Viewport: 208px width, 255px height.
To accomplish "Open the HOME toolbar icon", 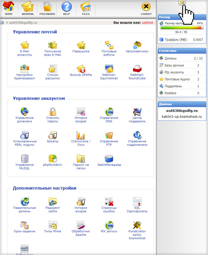I will click(9, 9).
